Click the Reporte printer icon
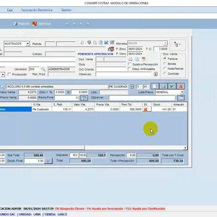Screen dimensions: 217x217 (15, 24)
